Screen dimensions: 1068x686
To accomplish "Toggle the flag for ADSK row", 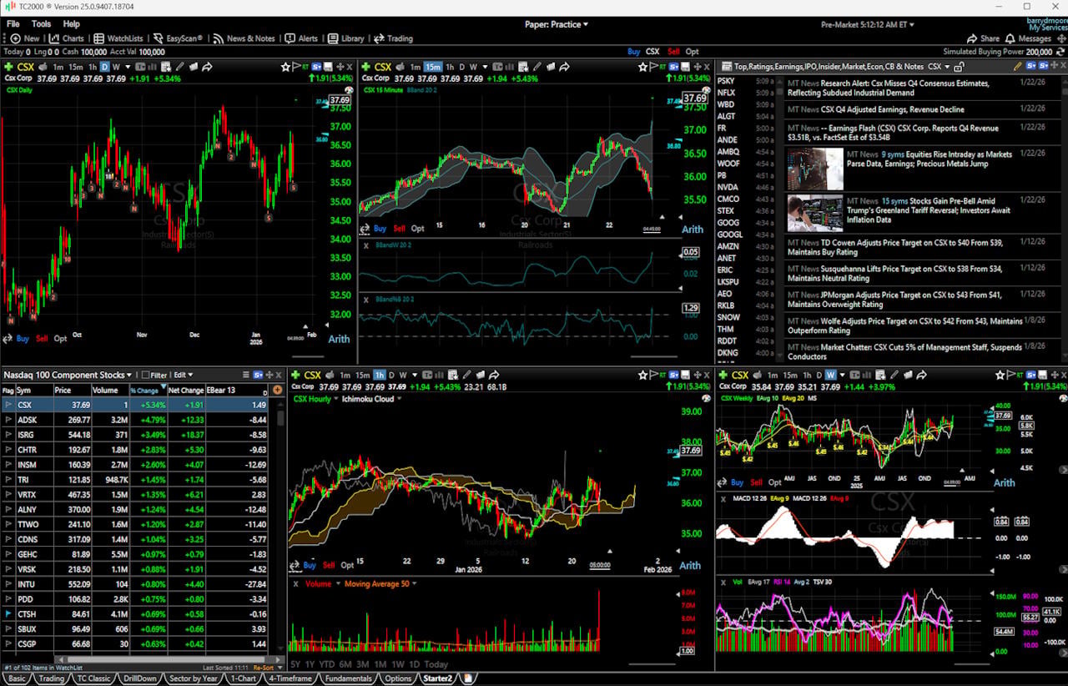I will [8, 420].
